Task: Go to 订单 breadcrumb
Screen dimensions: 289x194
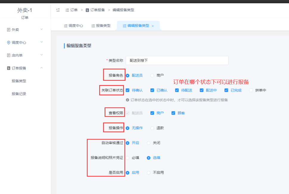Action: click(x=74, y=10)
